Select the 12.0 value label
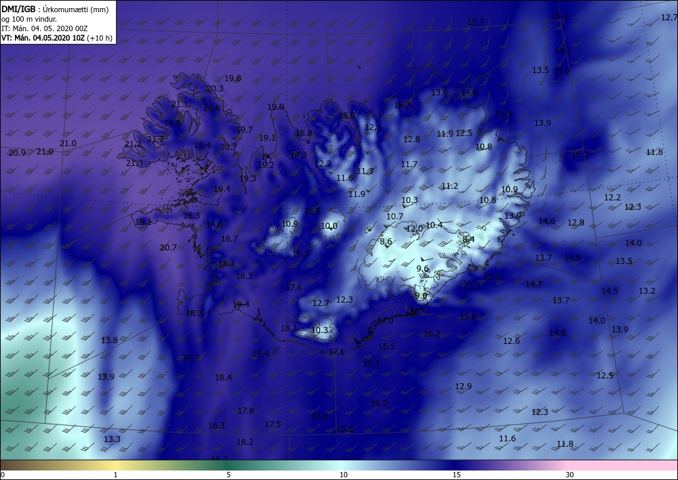Viewport: 678px width, 480px height. 414,230
